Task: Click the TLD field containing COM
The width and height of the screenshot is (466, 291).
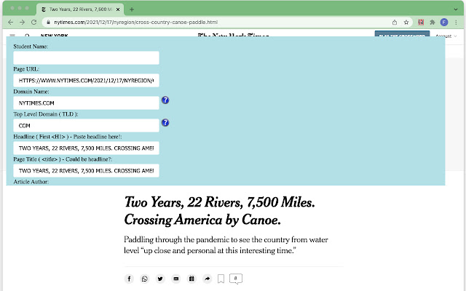Action: [86, 126]
